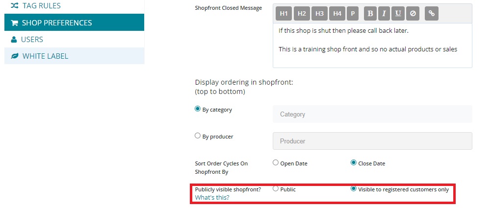Clear formatting with the circle-slash icon
Image resolution: width=492 pixels, height=208 pixels.
click(x=413, y=14)
